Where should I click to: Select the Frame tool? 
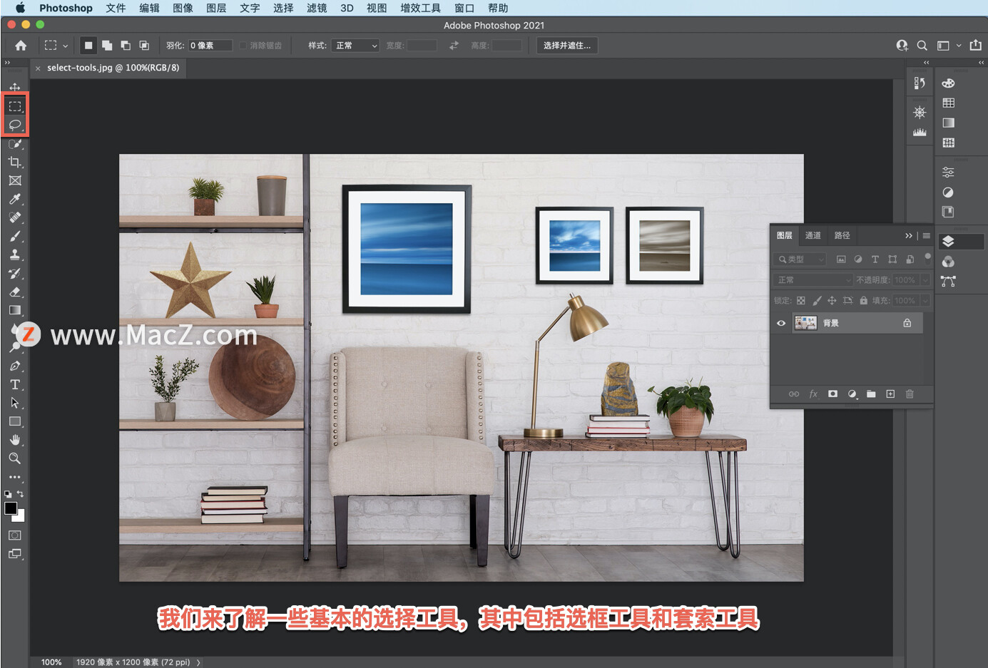tap(15, 180)
